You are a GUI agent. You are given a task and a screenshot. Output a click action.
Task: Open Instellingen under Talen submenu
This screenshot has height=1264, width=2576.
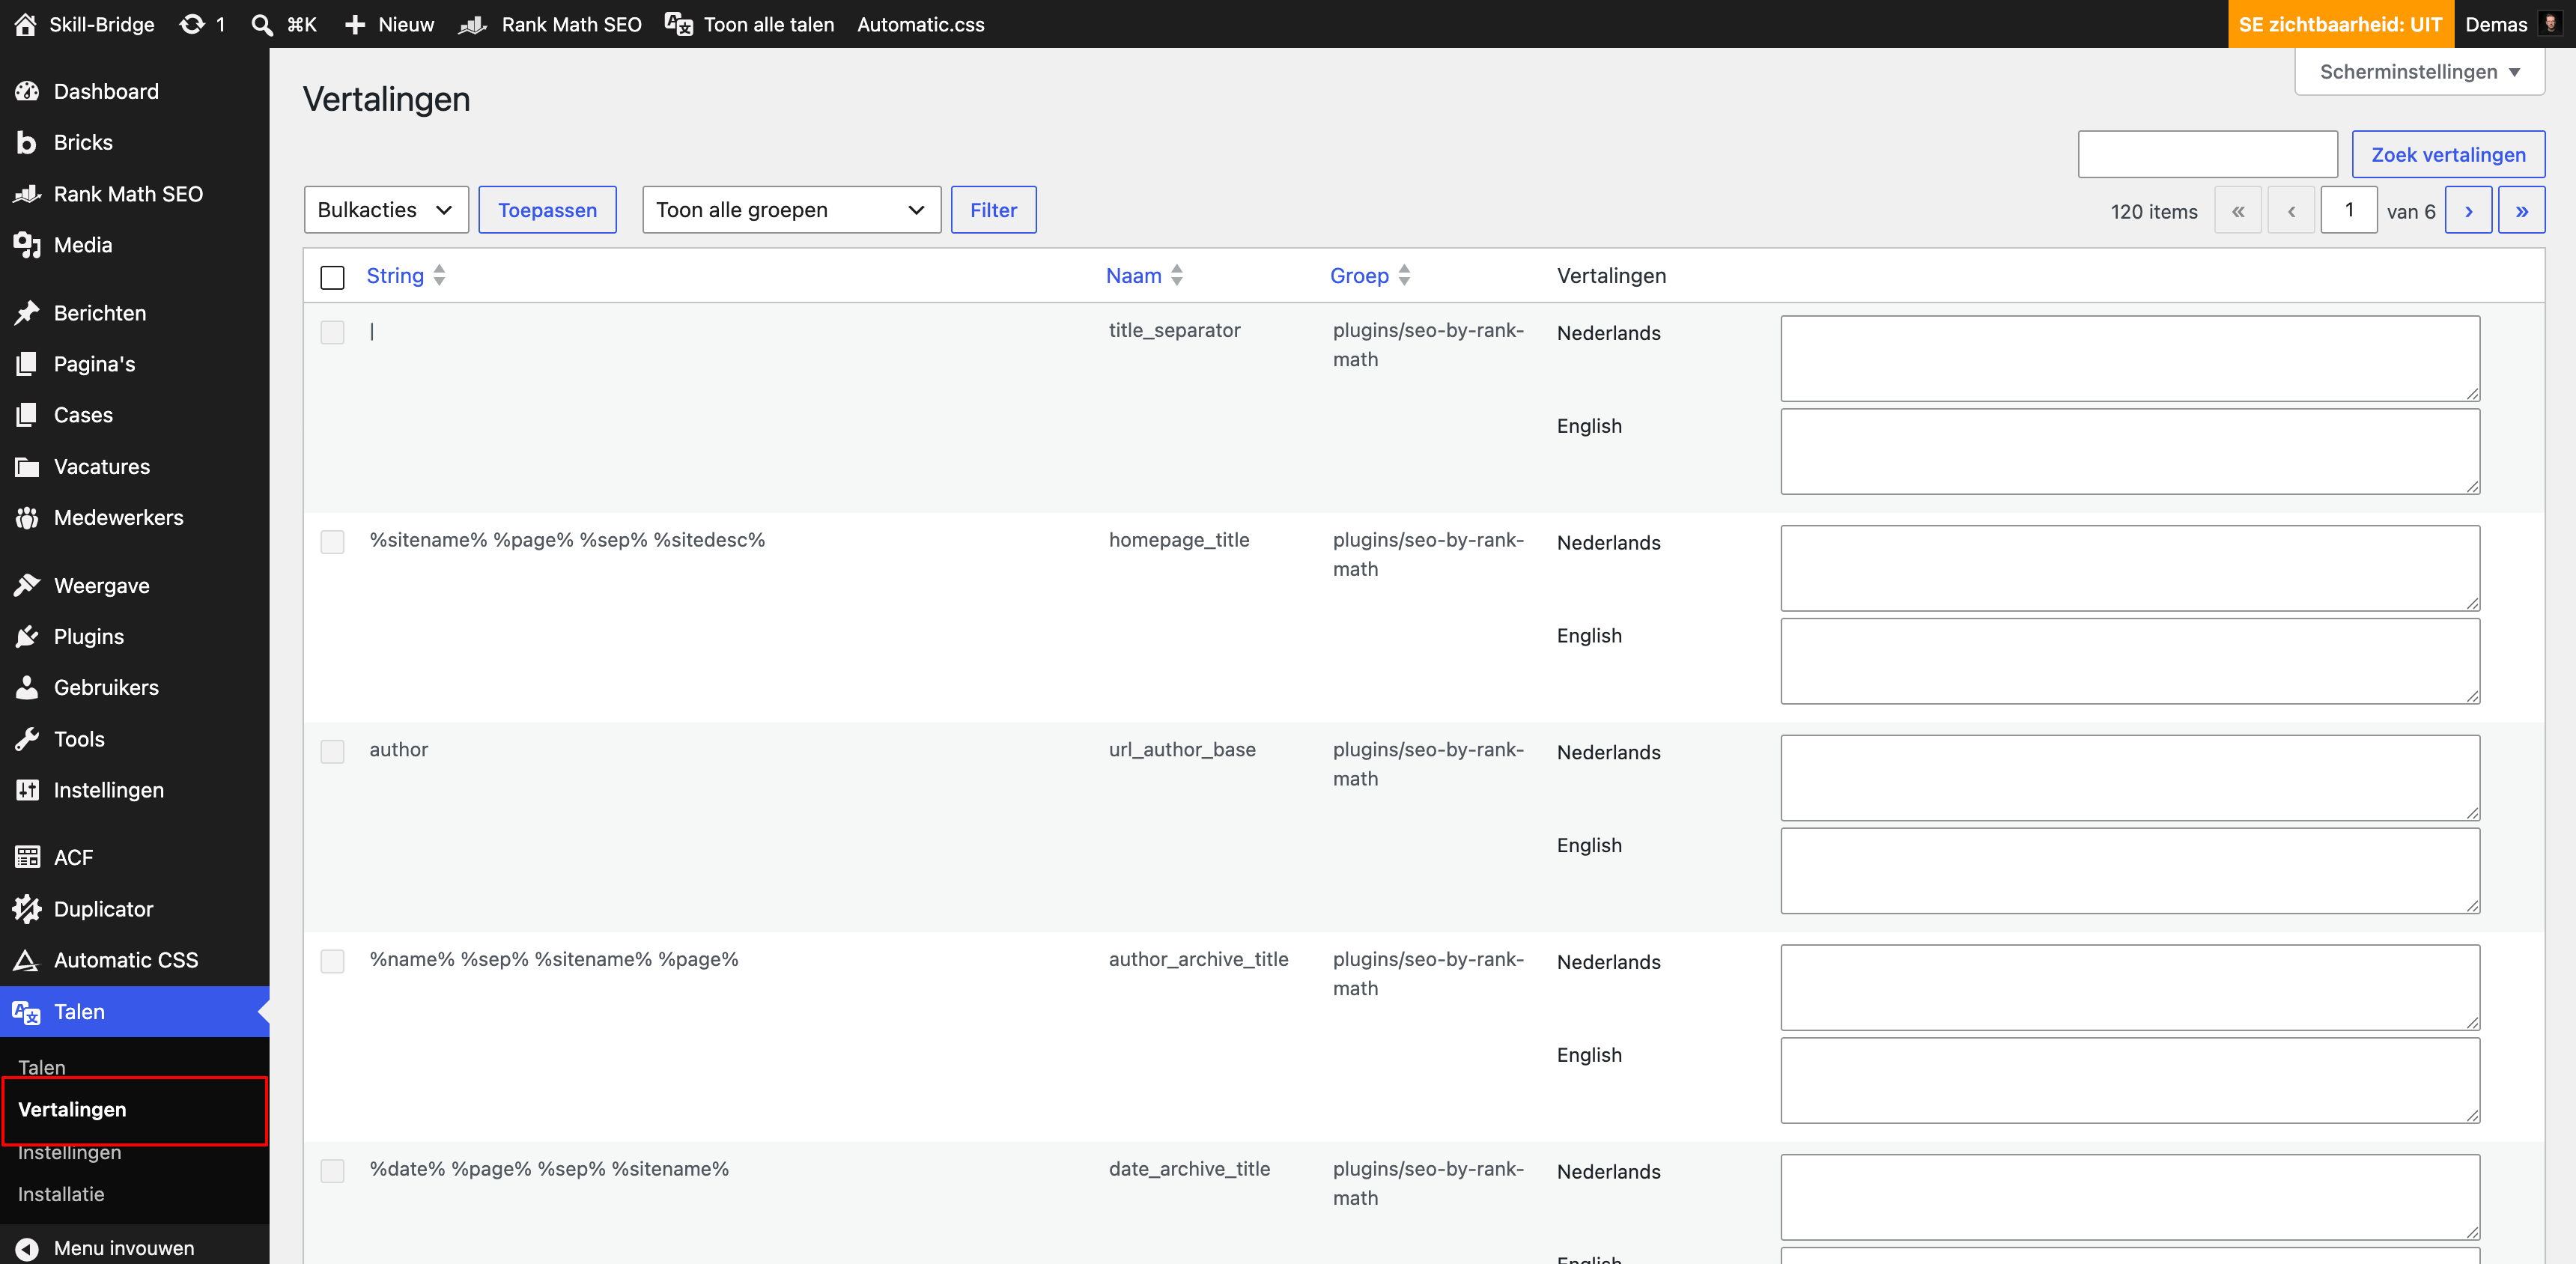[x=69, y=1152]
